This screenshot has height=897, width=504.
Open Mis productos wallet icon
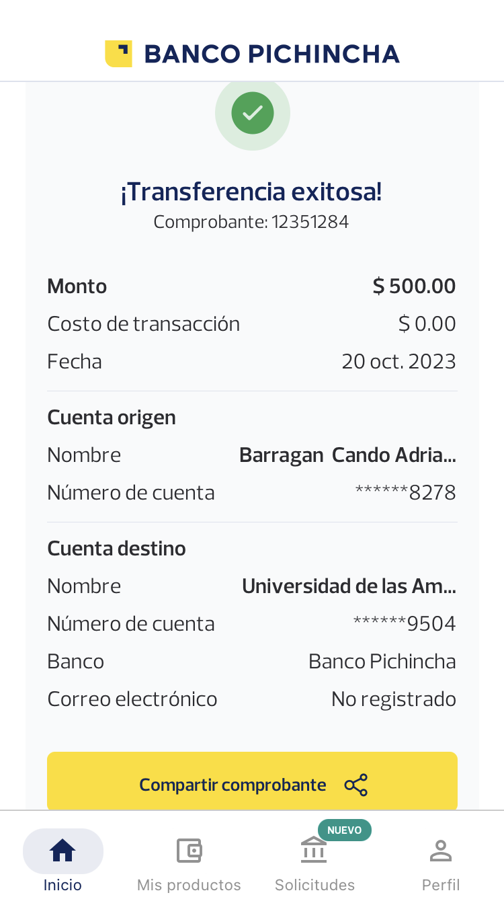pyautogui.click(x=189, y=851)
